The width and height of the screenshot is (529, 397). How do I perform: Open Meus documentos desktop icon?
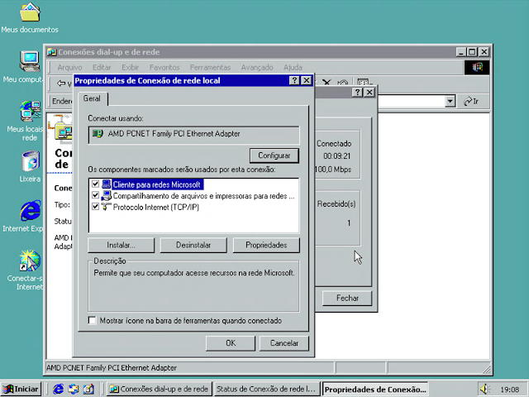[x=30, y=13]
